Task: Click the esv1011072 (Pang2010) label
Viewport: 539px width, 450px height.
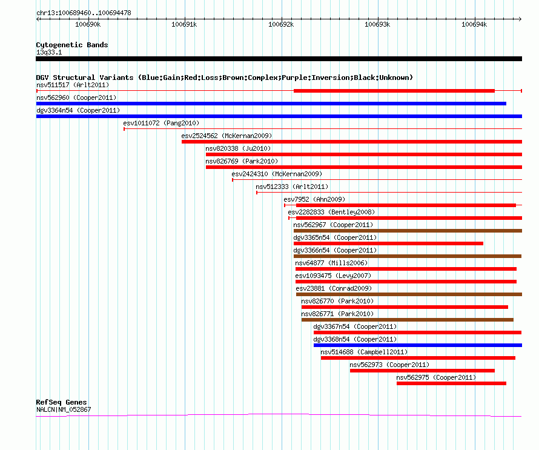Action: (161, 123)
